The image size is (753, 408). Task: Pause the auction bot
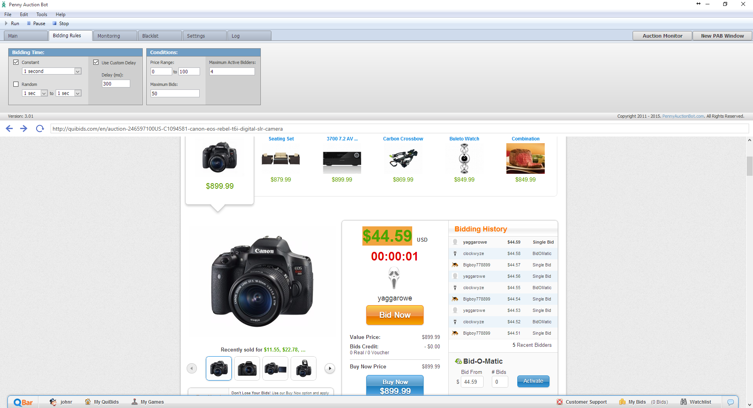tap(36, 24)
